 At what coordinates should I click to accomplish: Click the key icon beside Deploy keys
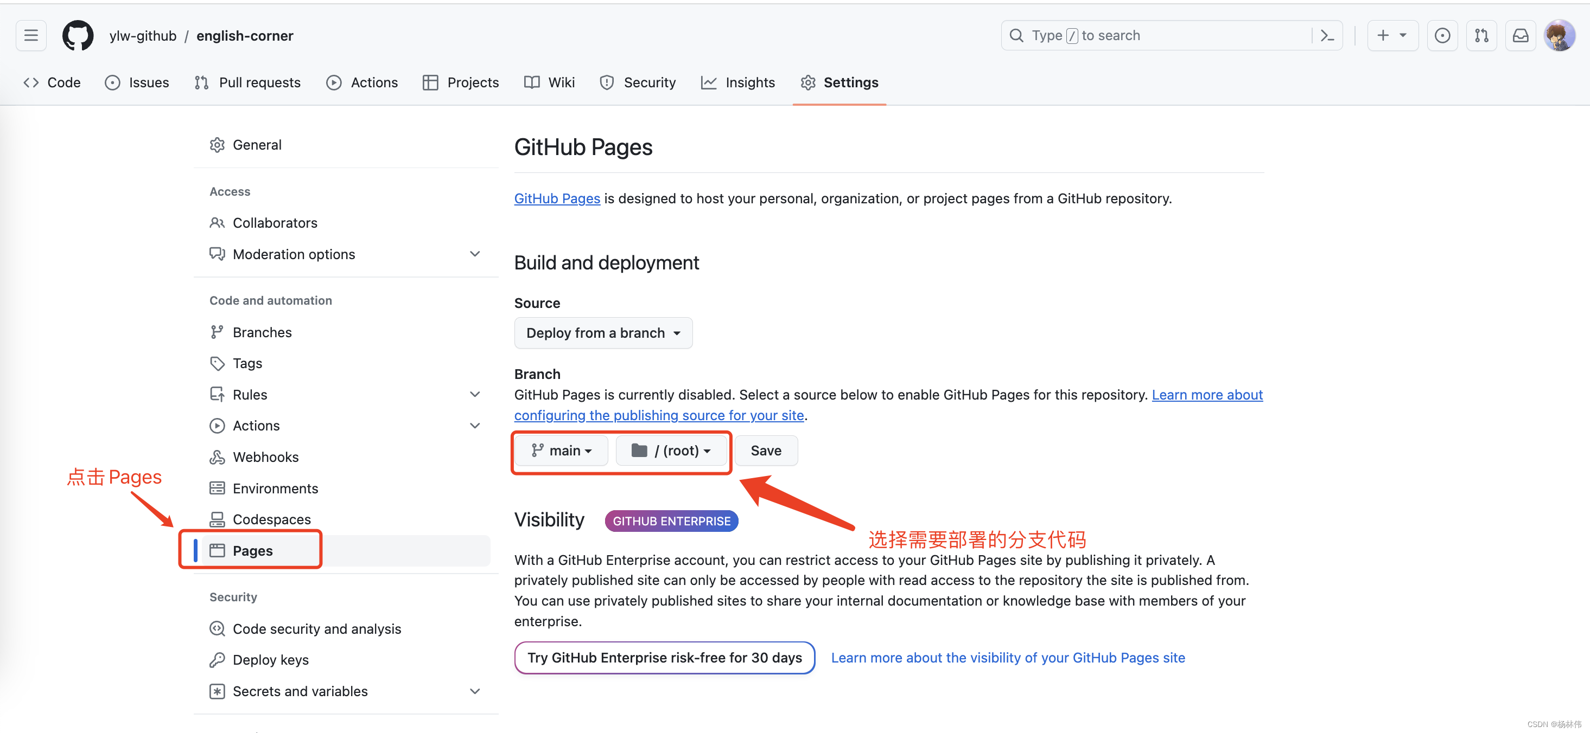[217, 660]
